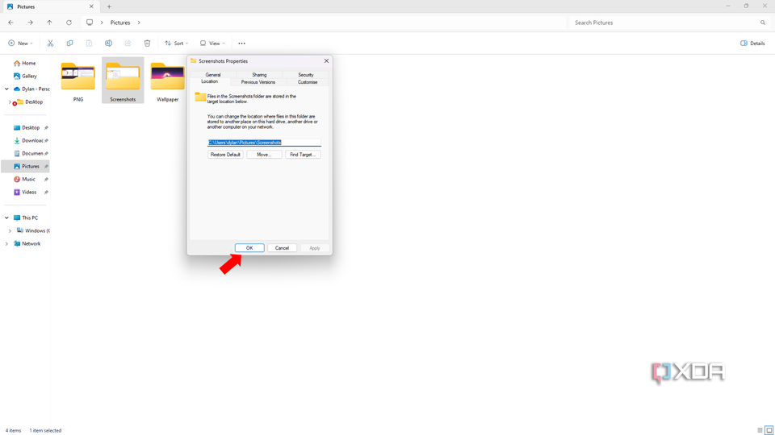Switch to the General tab
This screenshot has height=435, width=775.
[213, 75]
